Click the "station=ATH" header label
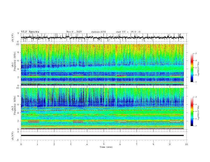210x162 pixels. pos(98,32)
